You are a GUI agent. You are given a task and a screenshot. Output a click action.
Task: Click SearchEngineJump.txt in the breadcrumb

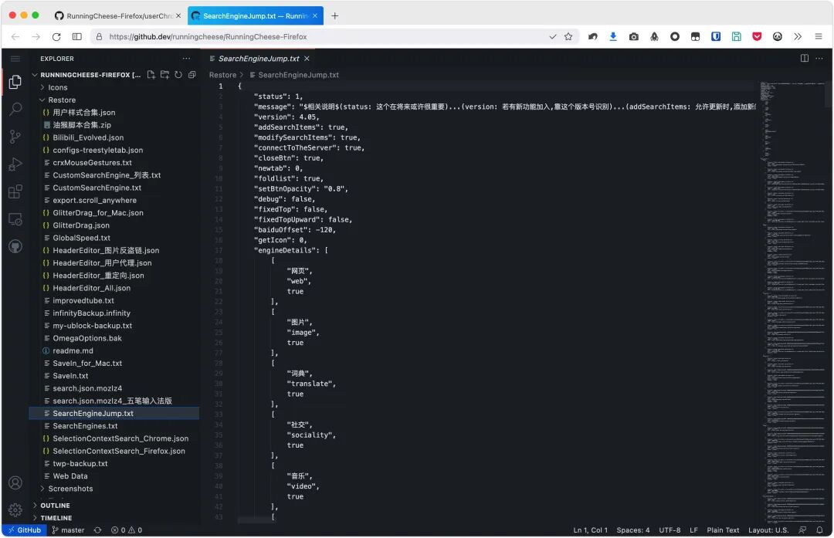298,75
